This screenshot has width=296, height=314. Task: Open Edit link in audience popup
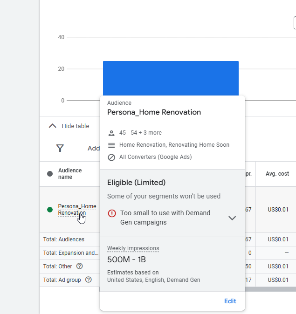click(x=230, y=301)
